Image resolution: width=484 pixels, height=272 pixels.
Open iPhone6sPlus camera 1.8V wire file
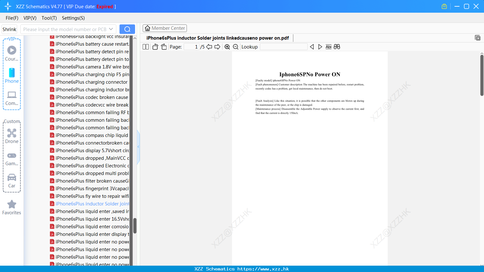(90, 67)
